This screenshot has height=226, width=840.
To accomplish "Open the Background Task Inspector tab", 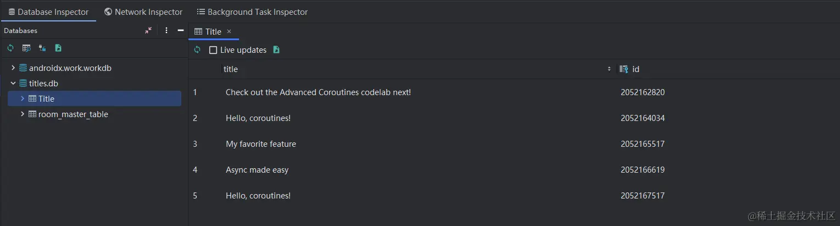I will click(x=252, y=12).
